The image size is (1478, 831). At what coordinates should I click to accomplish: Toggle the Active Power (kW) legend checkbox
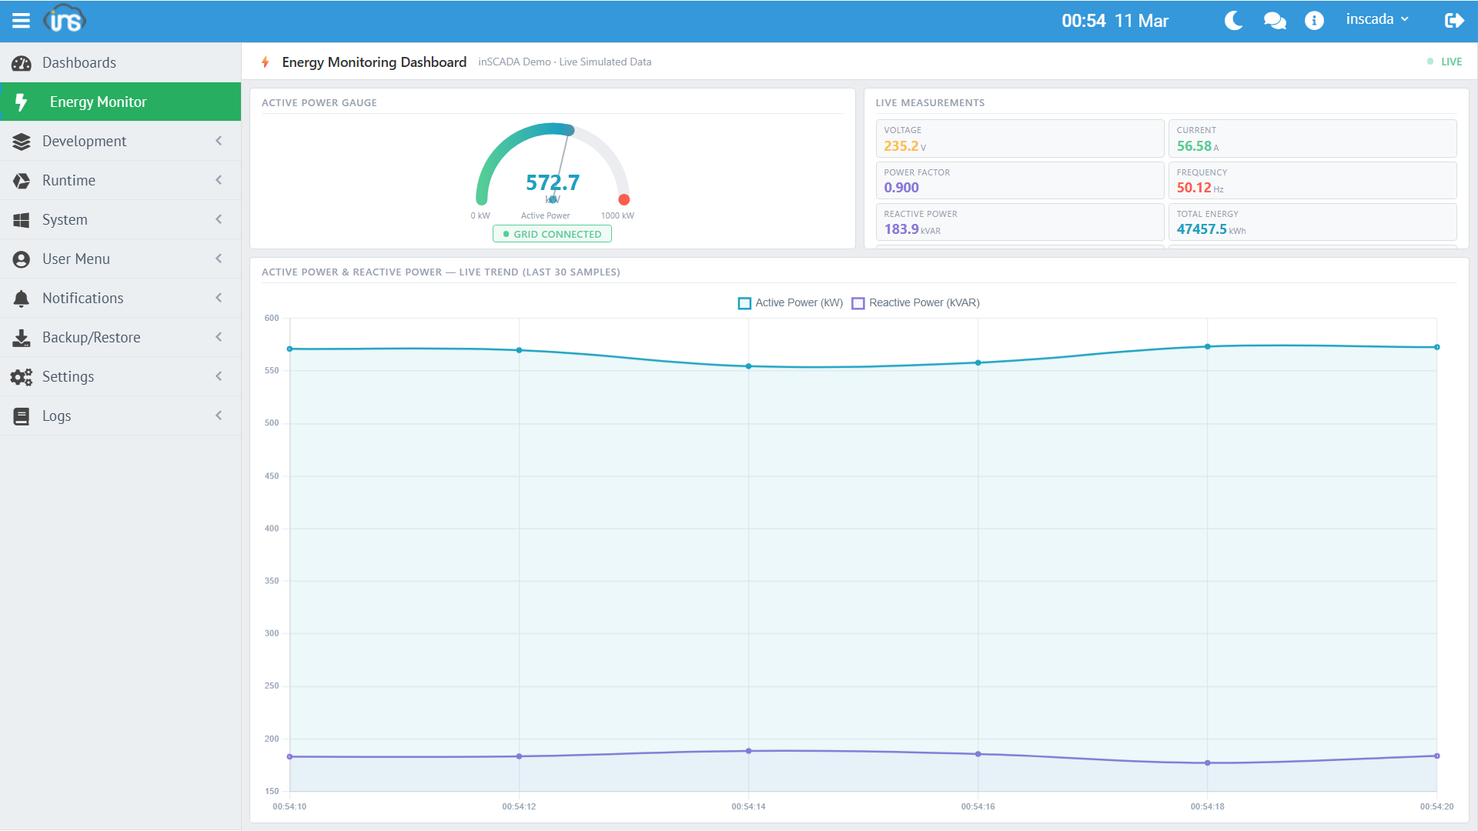click(x=744, y=303)
